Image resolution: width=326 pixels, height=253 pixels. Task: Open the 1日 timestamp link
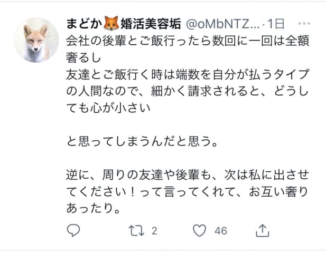(x=276, y=24)
